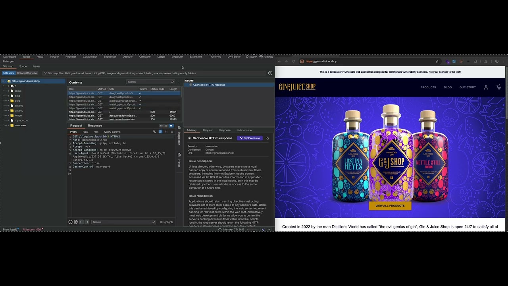Click browser address bar ginandjuice.shop
Viewport: 508px width, 286px height.
[x=369, y=61]
